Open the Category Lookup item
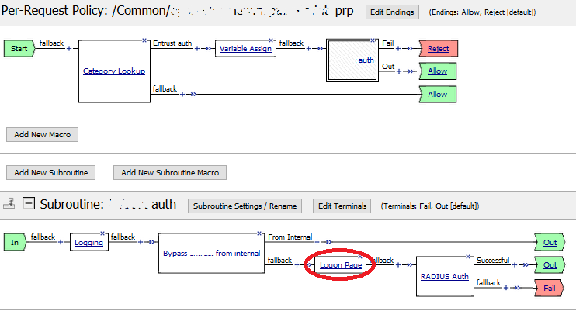576x311 pixels. [114, 71]
